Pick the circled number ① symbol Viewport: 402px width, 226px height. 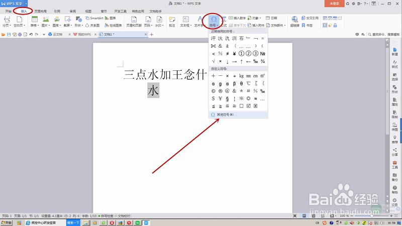pos(241,54)
